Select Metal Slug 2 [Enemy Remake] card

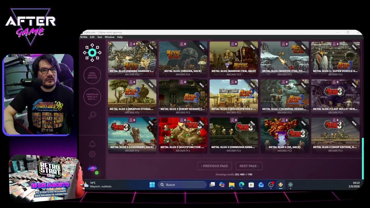pyautogui.click(x=183, y=97)
